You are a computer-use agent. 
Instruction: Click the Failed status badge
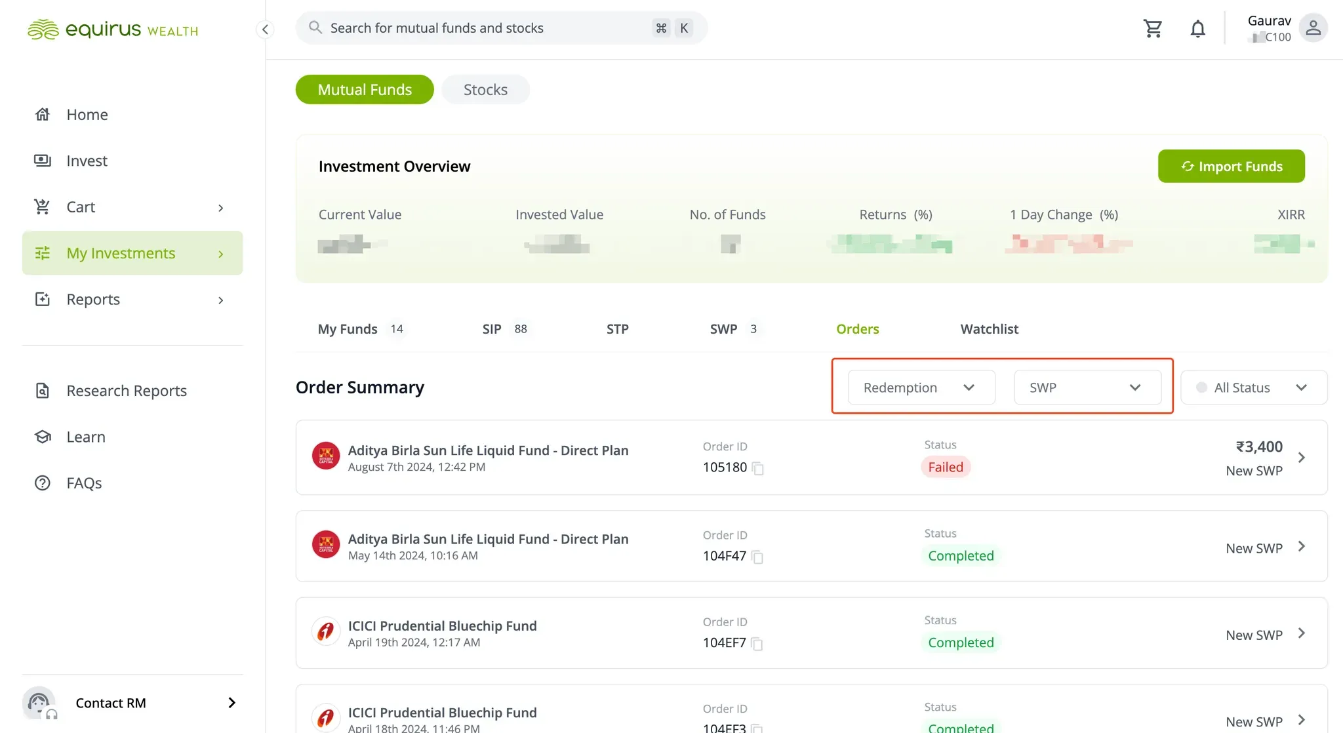[946, 467]
